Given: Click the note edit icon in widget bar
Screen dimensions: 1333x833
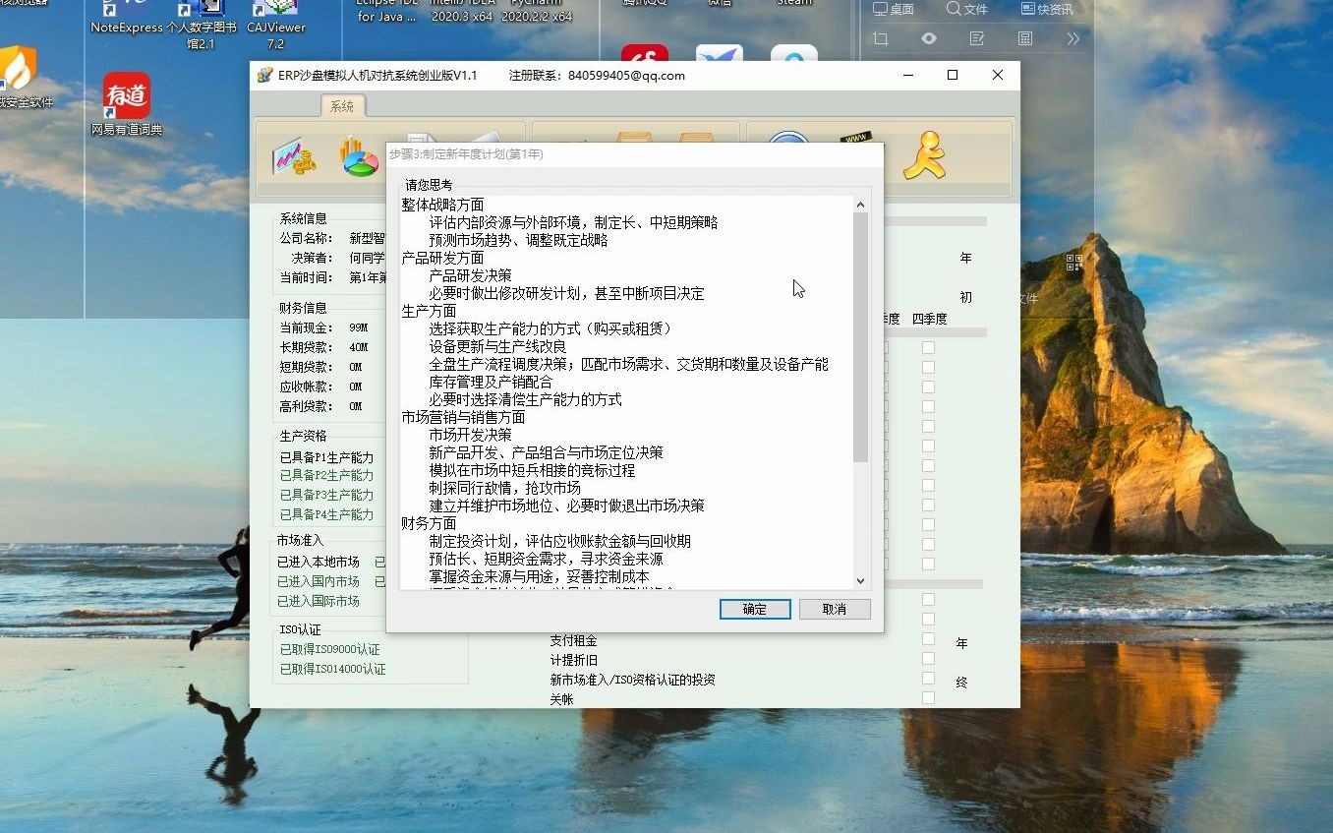Looking at the screenshot, I should pyautogui.click(x=977, y=38).
